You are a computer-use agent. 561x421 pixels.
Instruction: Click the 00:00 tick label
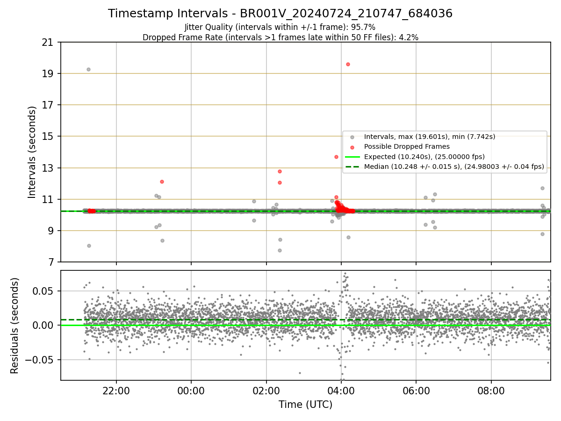point(191,390)
